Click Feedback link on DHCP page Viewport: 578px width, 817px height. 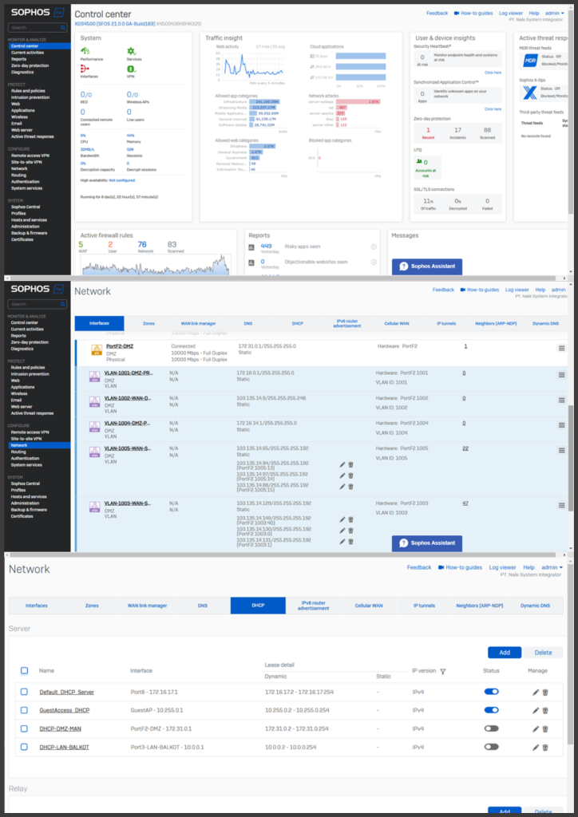click(419, 567)
